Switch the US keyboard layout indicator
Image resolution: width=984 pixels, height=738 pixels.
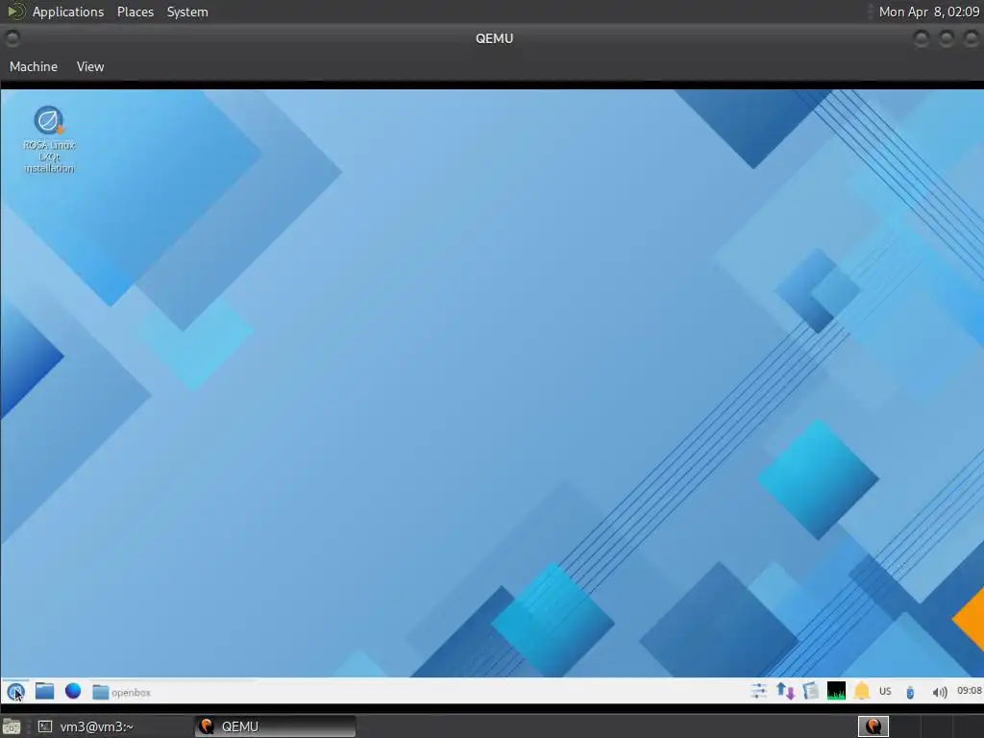coord(885,692)
